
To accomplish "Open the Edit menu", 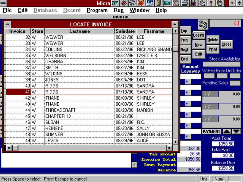I will (23, 10).
